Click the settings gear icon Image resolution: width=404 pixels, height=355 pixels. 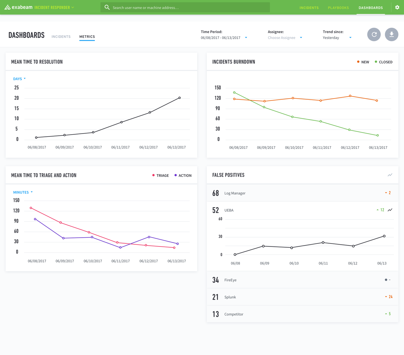(x=397, y=7)
